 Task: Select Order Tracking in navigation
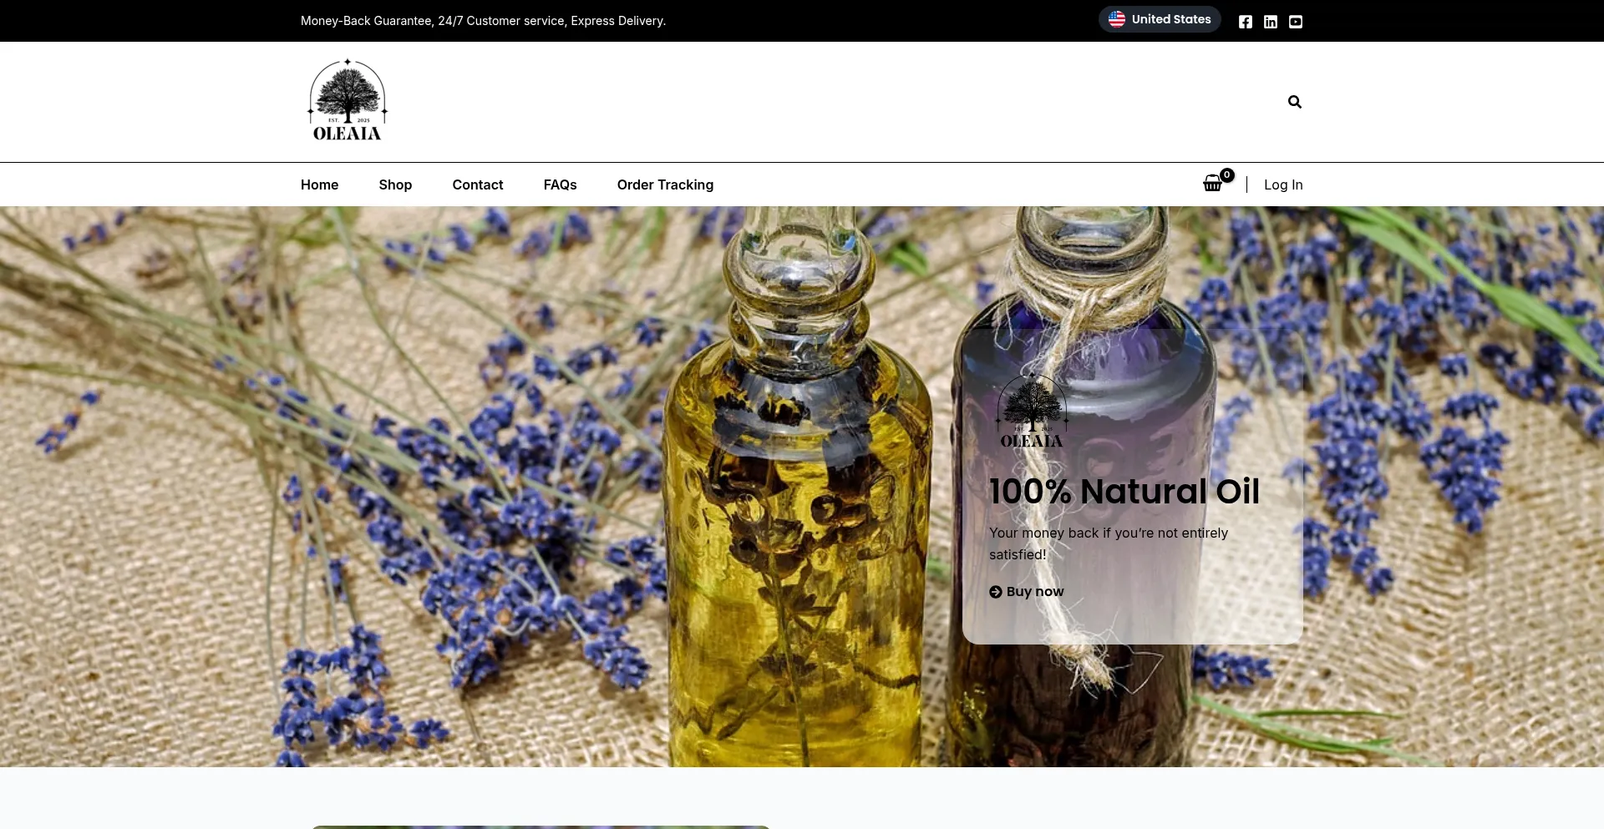point(665,185)
